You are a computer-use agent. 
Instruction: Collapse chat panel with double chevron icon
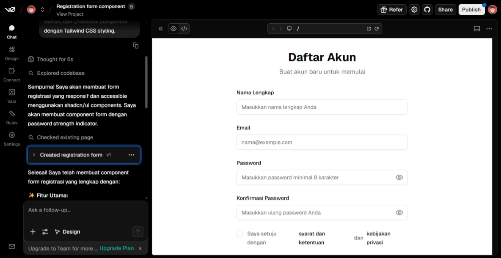click(160, 29)
